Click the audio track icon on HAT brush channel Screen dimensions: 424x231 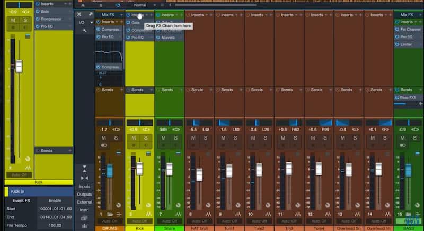pos(208,214)
